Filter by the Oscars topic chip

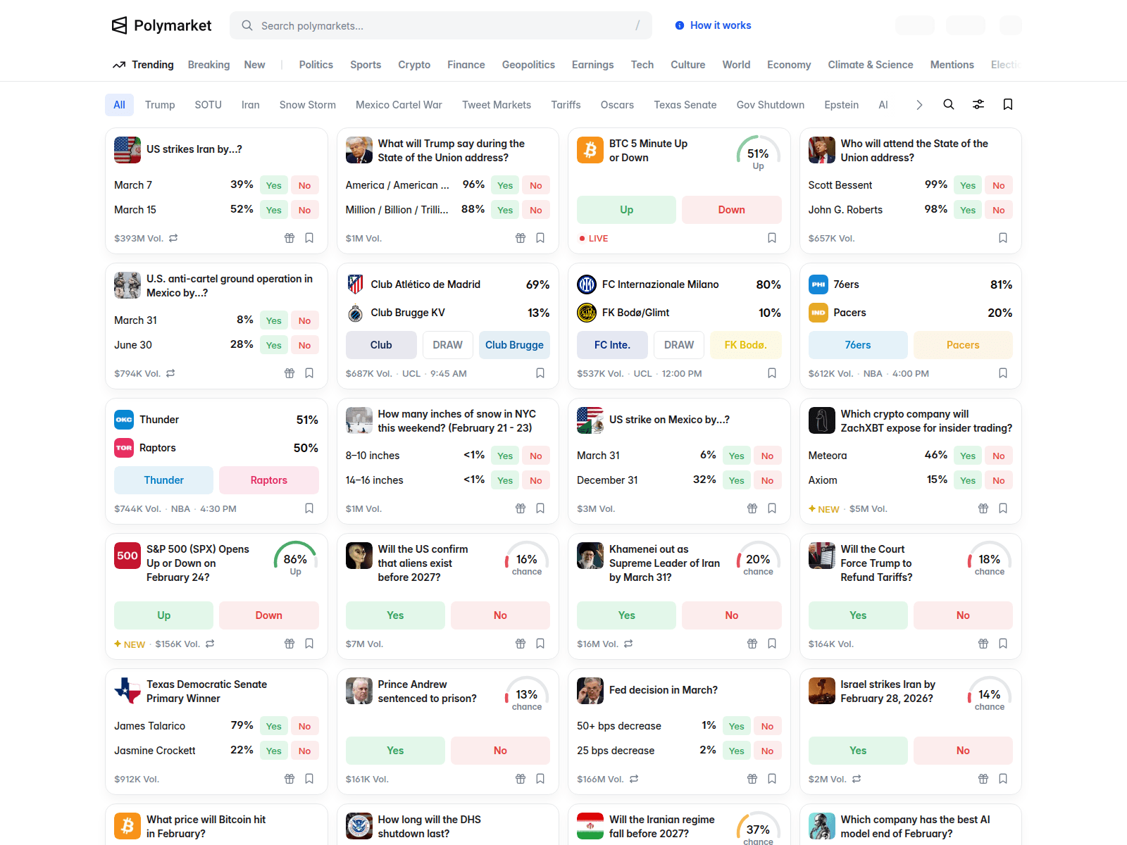(x=617, y=105)
